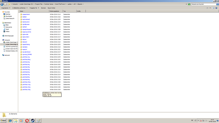Sort by the Name column header

[x=34, y=11]
